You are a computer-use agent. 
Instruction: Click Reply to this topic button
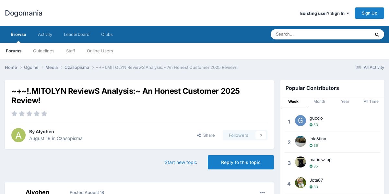click(x=241, y=162)
